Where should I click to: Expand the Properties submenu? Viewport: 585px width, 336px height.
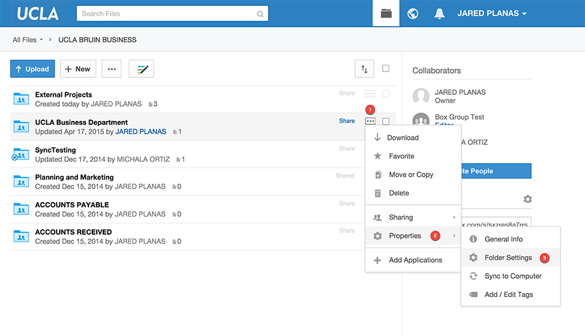coord(413,236)
